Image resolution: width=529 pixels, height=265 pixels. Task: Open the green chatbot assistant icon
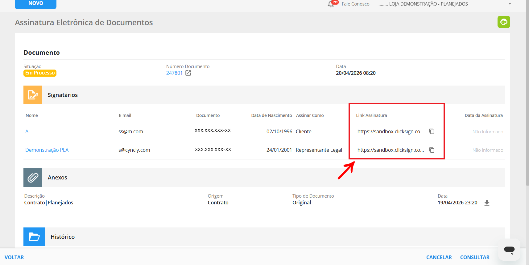point(503,22)
